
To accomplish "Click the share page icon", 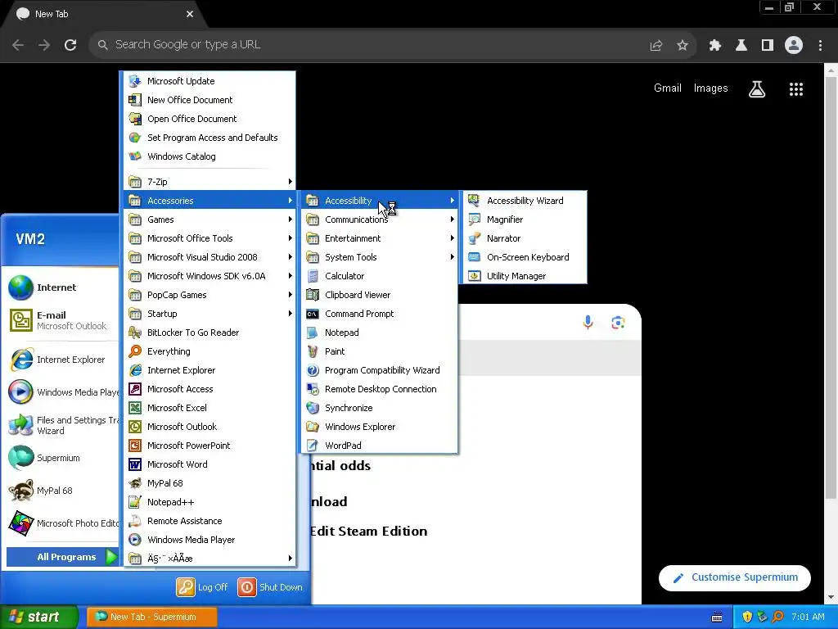I will point(656,46).
